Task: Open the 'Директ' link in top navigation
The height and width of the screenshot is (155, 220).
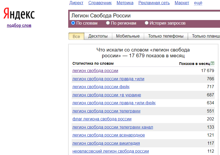Action: click(x=76, y=3)
